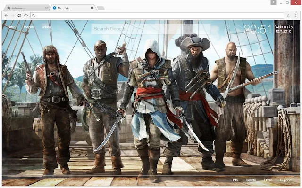Click the paintbrush customize icon
Viewport: 302px width, 188px height.
pyautogui.click(x=227, y=28)
